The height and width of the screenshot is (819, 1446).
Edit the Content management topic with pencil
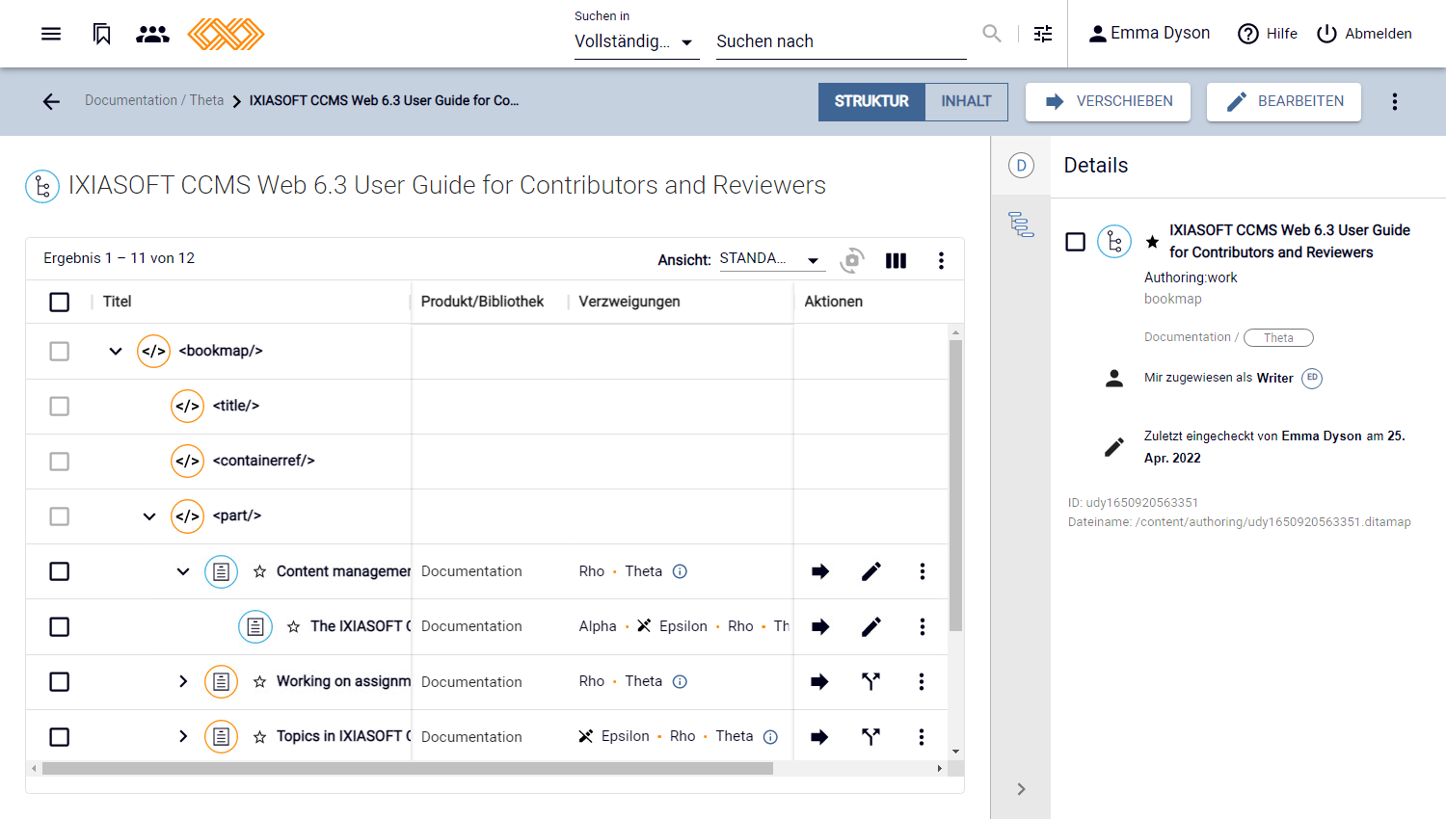pos(871,571)
